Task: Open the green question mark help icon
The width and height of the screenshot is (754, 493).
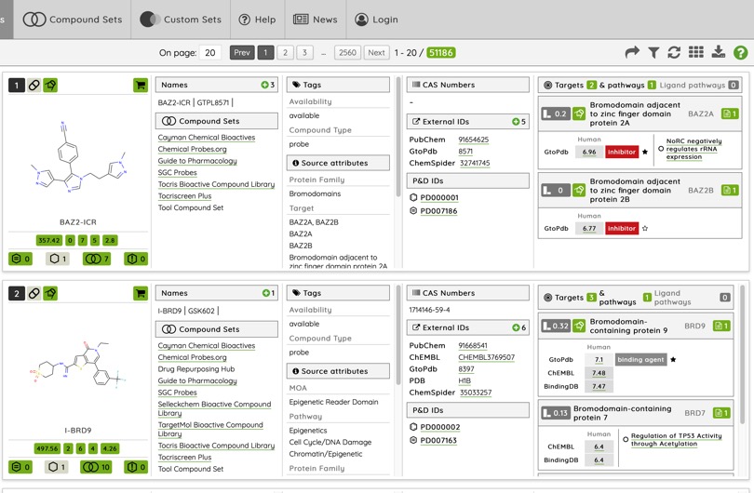Action: click(x=740, y=52)
